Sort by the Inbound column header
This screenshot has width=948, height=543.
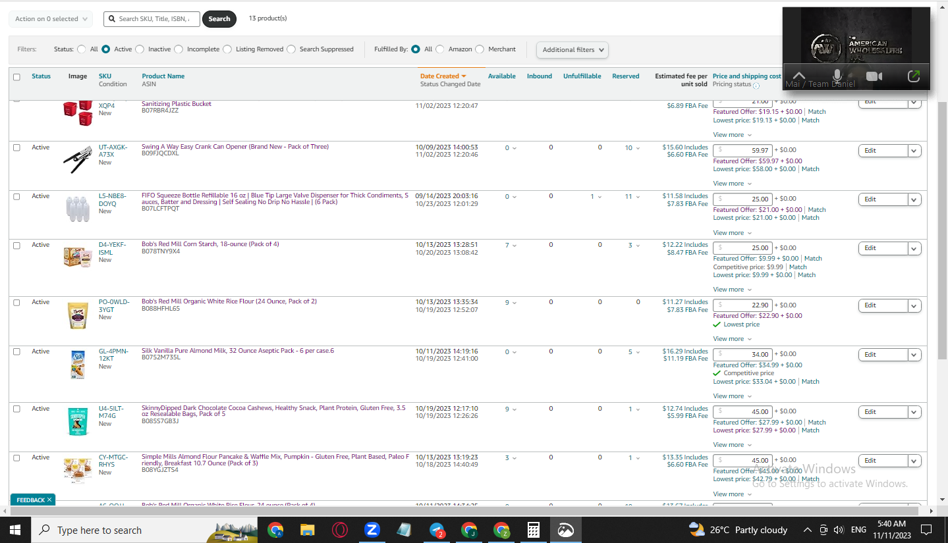540,76
